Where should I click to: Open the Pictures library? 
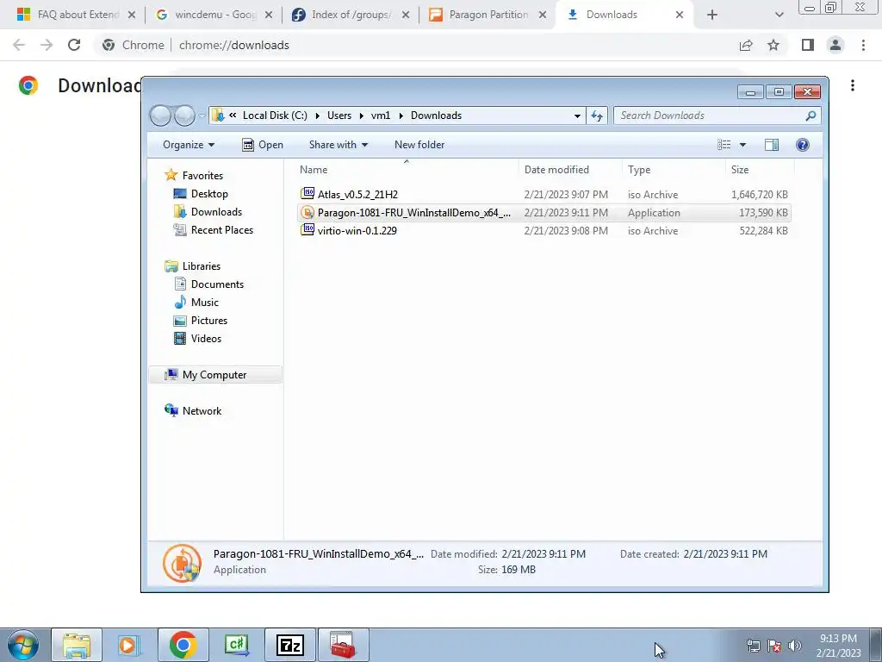201,321
